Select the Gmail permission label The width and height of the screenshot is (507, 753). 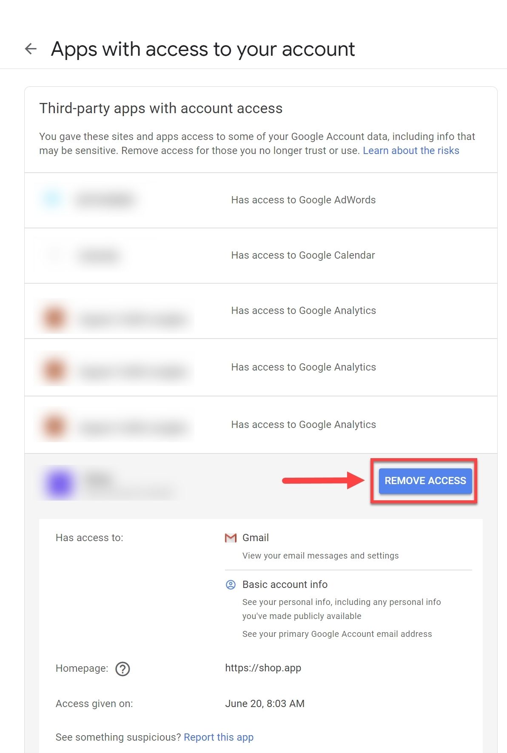255,538
